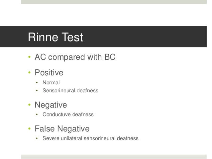Click the green bullet beside Positive
Screen dimensions: 212x159
tap(30, 73)
